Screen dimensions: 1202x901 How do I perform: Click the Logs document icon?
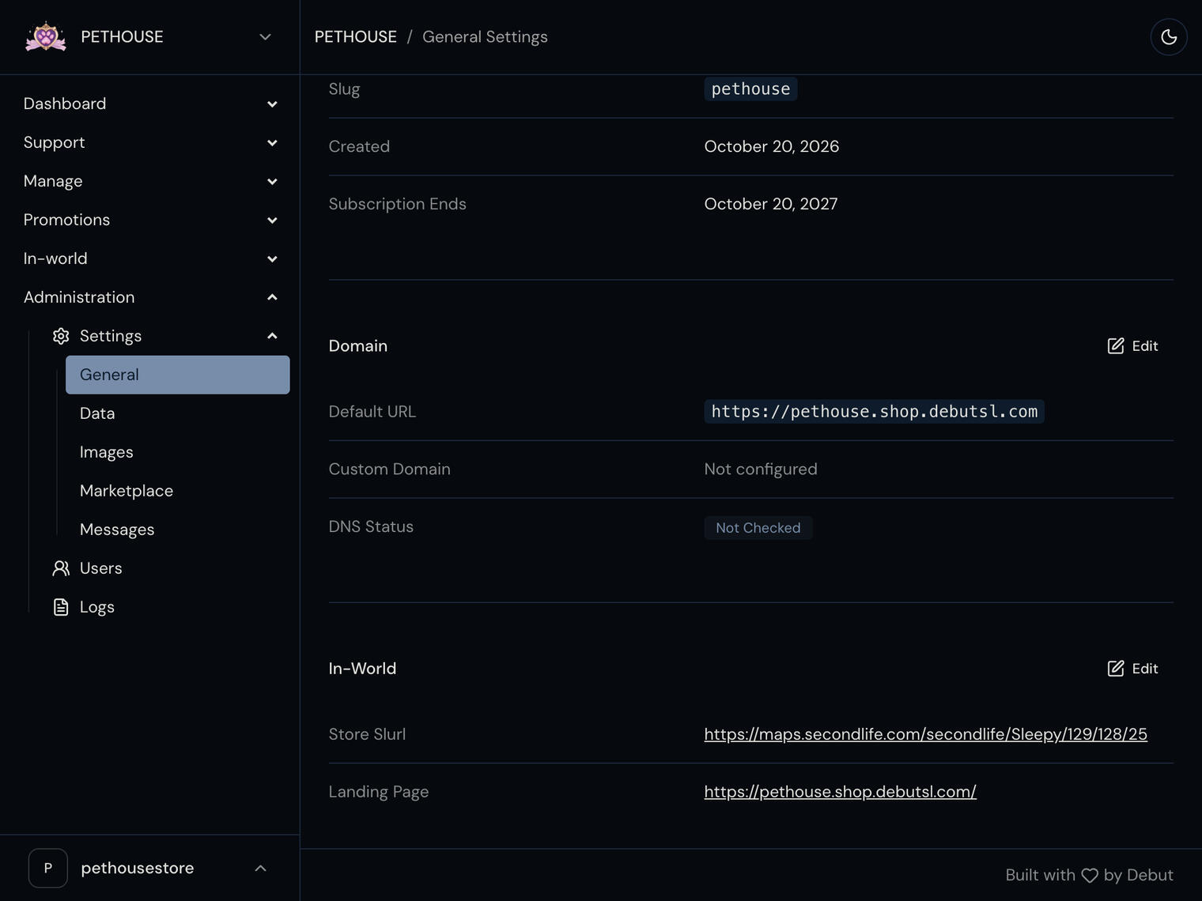(x=61, y=607)
